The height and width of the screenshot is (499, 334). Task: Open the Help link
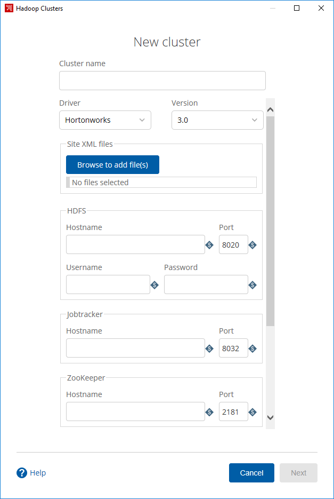(x=37, y=473)
